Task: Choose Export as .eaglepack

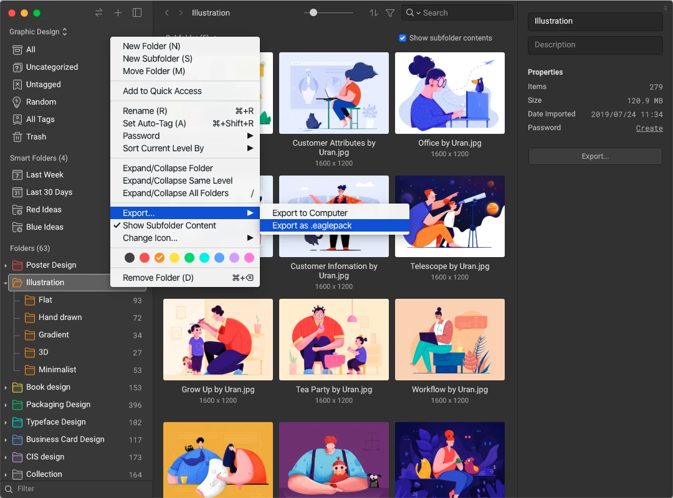Action: coord(312,225)
